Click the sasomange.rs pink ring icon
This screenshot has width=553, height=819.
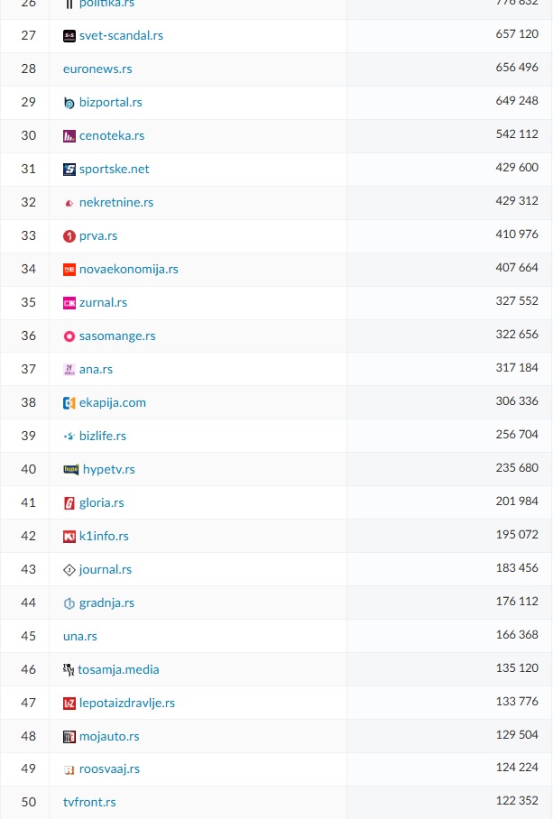coord(69,336)
